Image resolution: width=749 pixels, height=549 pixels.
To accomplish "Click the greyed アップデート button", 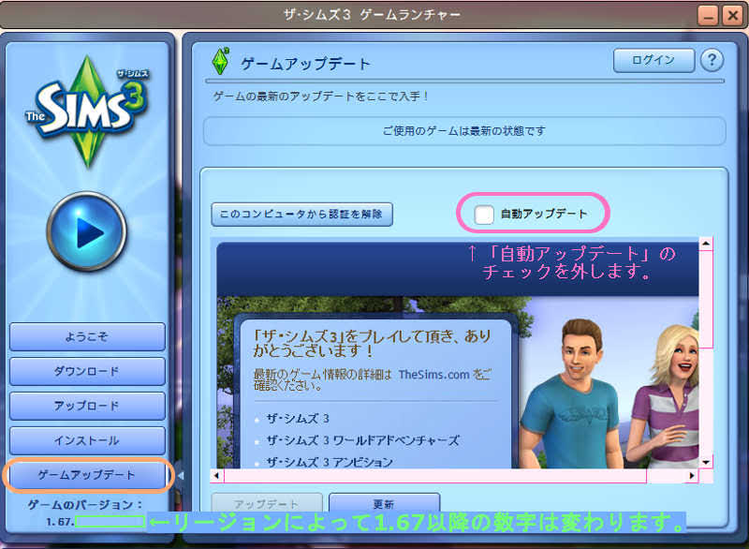I will coord(267,504).
